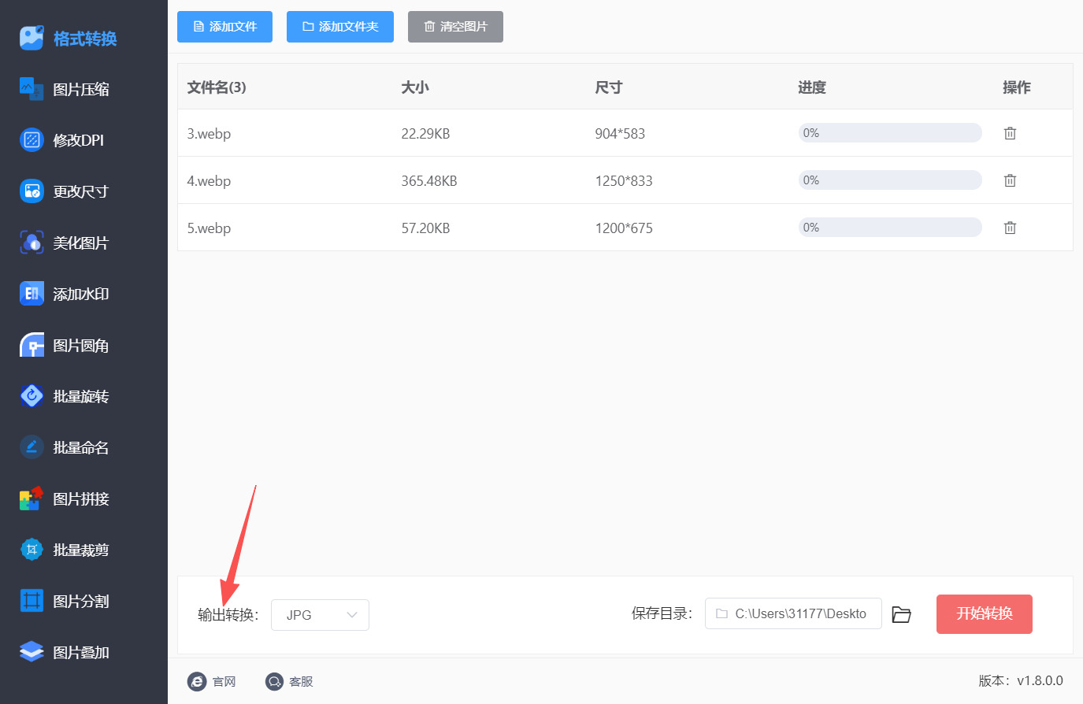The width and height of the screenshot is (1083, 704).
Task: Click the 美化图片 icon
Action: tap(32, 243)
